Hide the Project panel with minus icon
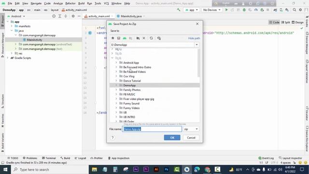Viewport: 309px width, 174px height. [x=79, y=16]
